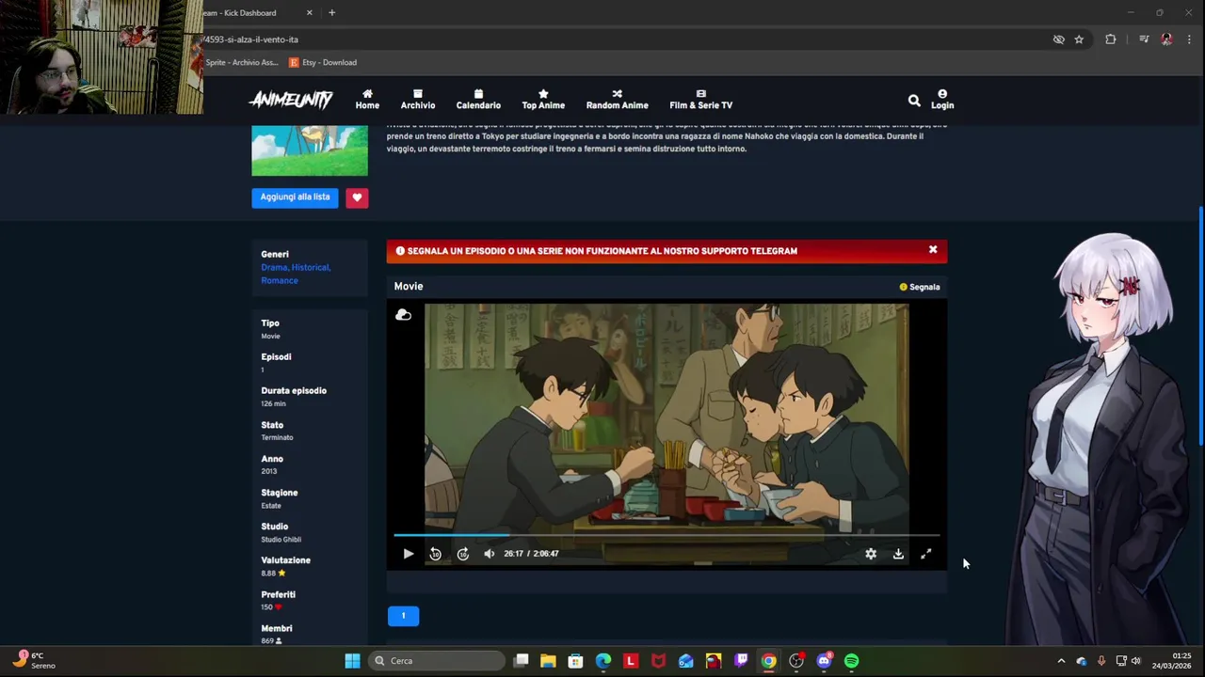Click the AnimeUnity logo
Screen dimensions: 1205x677
291,100
